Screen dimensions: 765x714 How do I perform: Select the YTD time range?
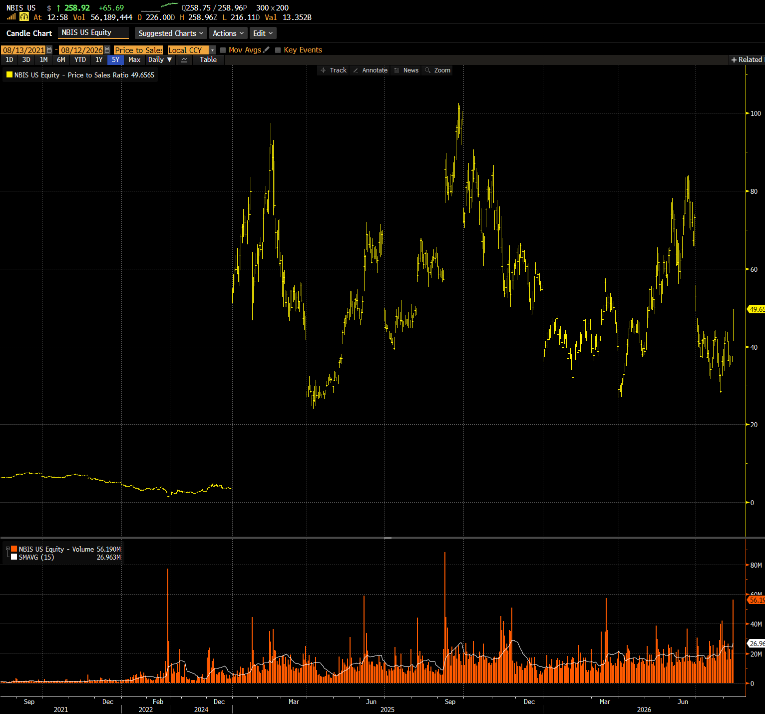[80, 59]
